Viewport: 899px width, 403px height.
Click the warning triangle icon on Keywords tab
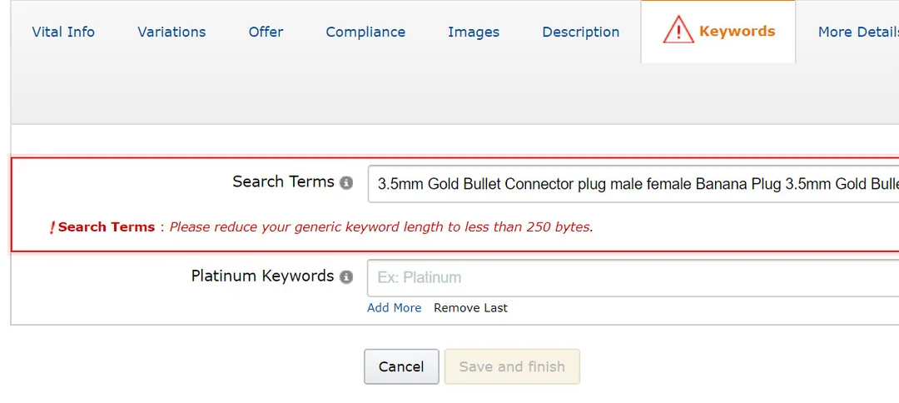tap(678, 30)
